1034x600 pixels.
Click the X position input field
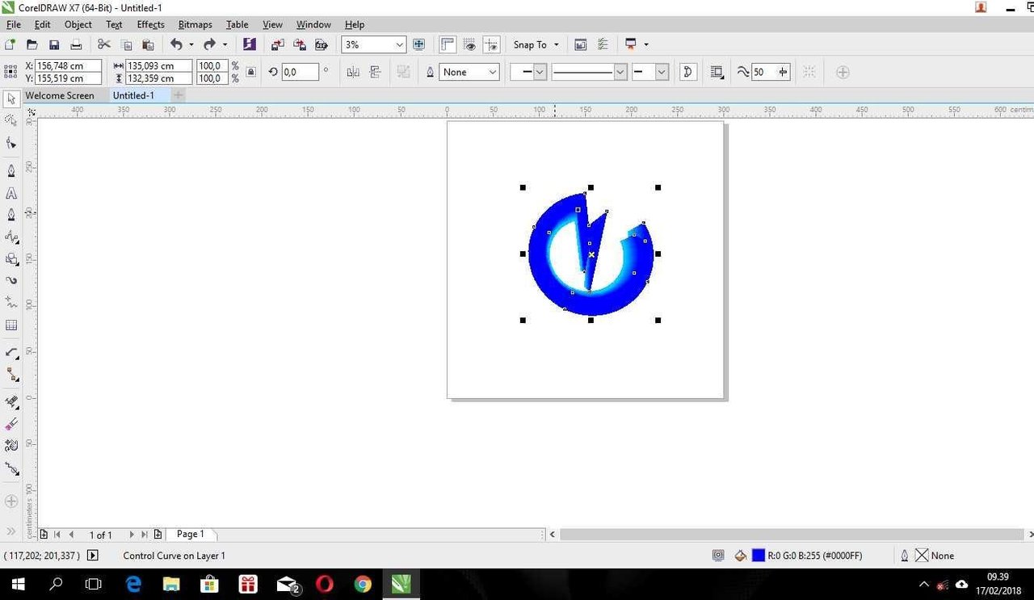[69, 65]
